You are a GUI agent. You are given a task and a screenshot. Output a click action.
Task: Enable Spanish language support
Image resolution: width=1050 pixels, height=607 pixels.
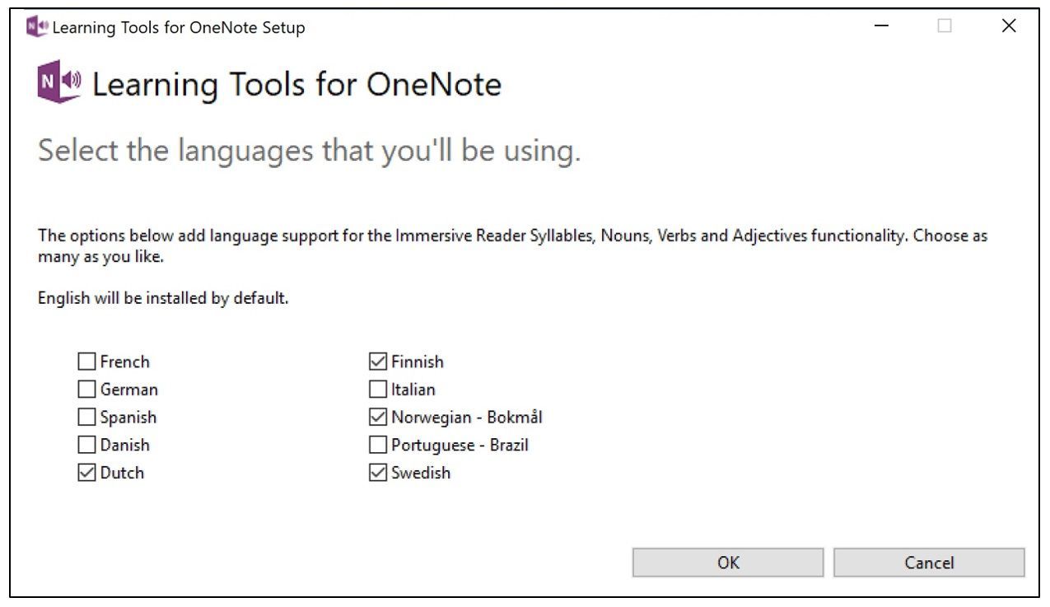click(x=86, y=417)
